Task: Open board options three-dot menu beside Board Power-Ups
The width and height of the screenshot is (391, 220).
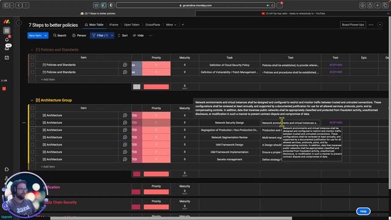Action: 371,24
